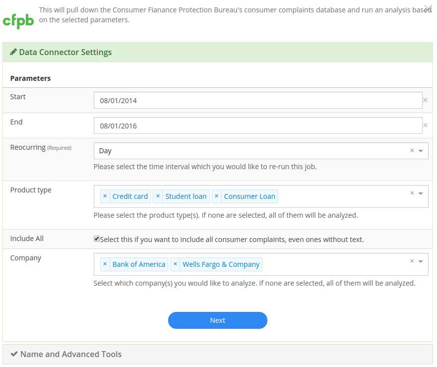Click the Consumer Loan tag label

[x=250, y=196]
